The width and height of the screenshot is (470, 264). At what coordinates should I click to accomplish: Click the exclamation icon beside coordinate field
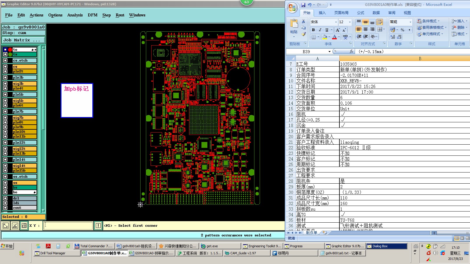[x=98, y=226]
